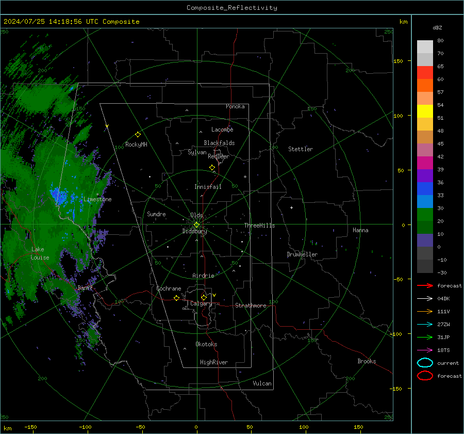Click the white plus marker west of Hanna

291,207
